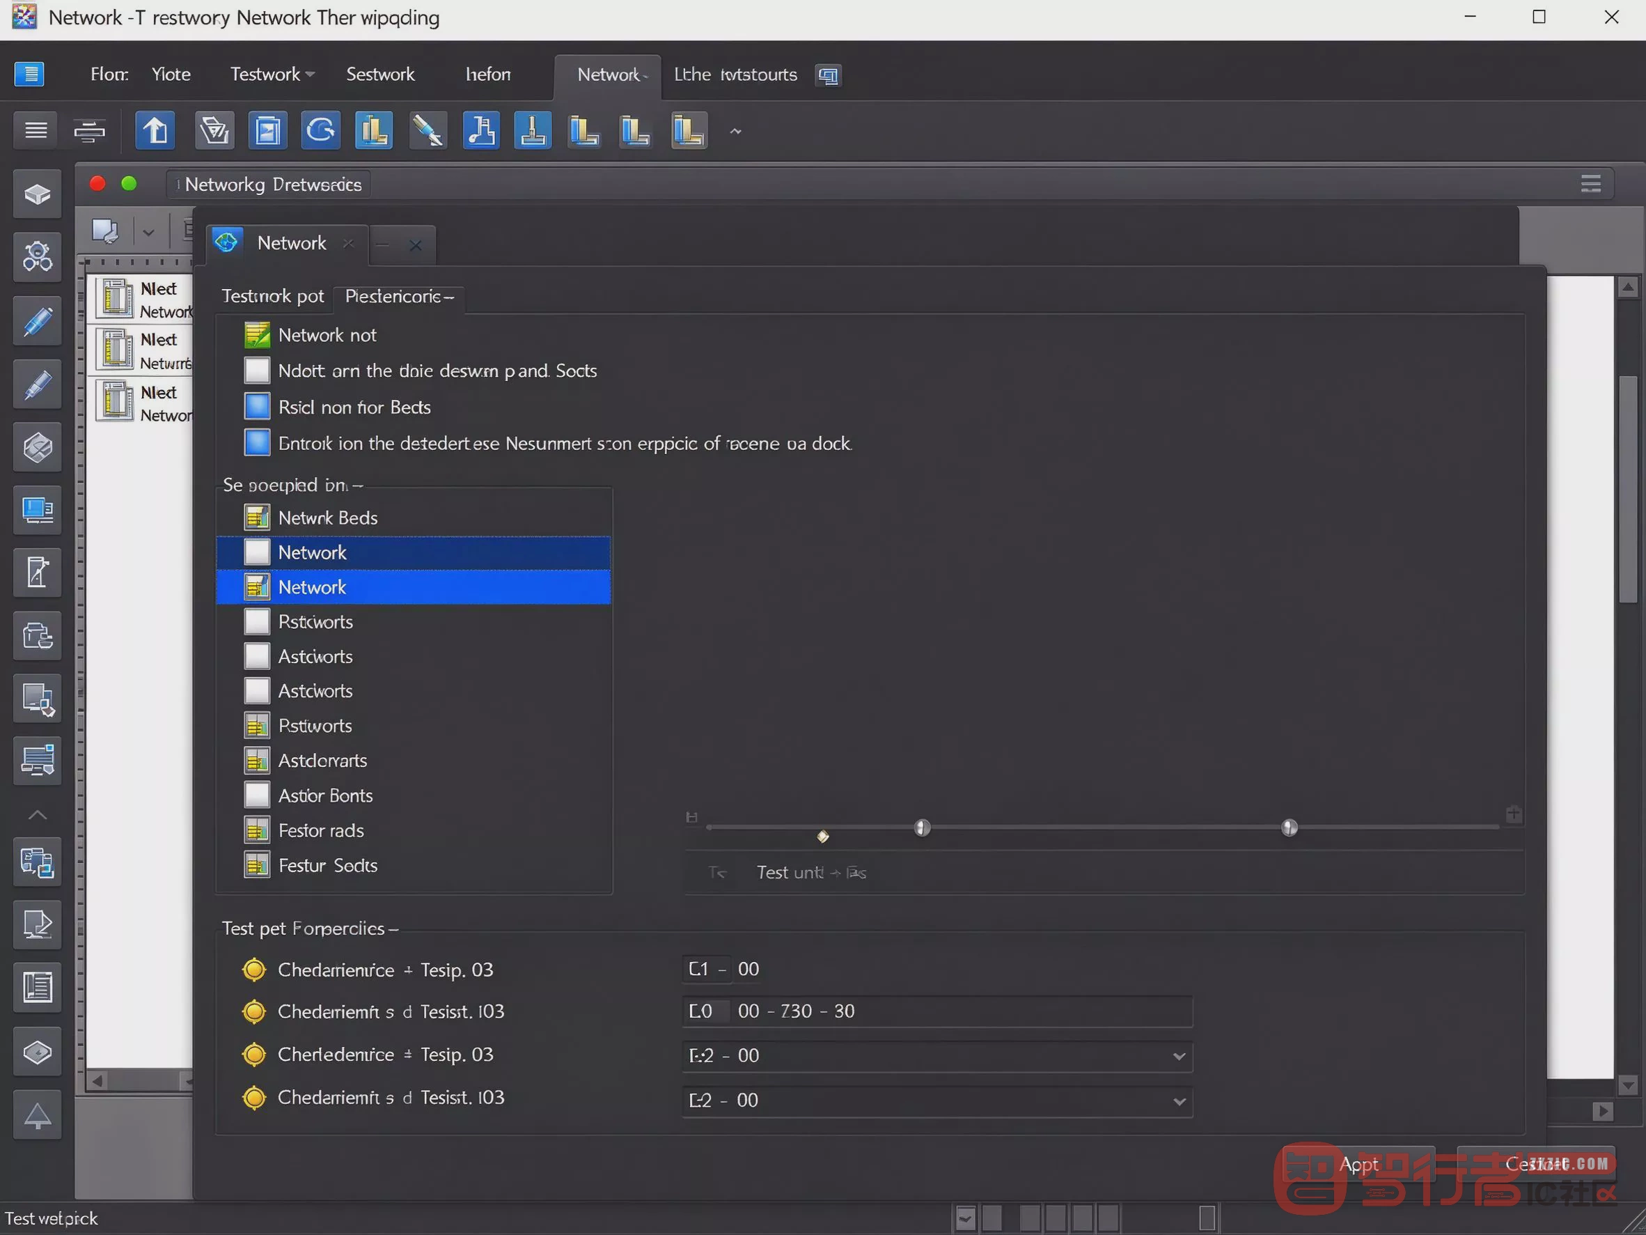Click the monitor icon in left sidebar

pyautogui.click(x=37, y=511)
